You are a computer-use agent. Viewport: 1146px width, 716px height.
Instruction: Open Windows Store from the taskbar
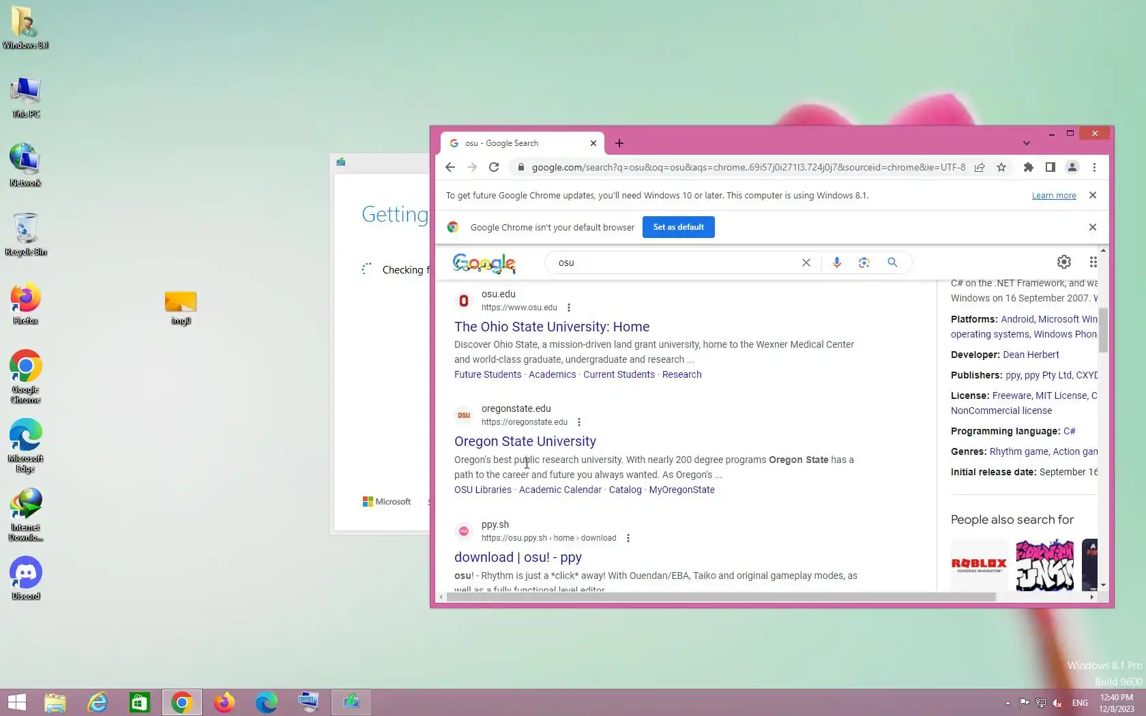point(140,702)
